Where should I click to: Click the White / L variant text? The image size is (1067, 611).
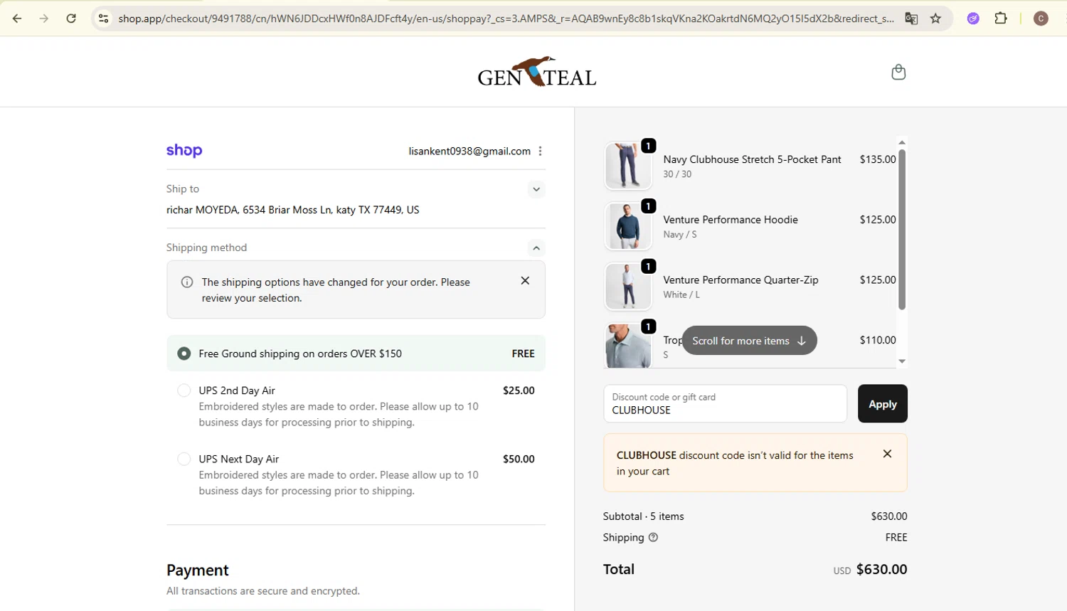(x=681, y=294)
